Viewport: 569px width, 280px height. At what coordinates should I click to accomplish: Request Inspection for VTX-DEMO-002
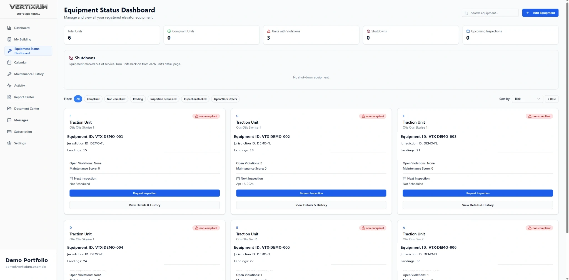(x=311, y=193)
